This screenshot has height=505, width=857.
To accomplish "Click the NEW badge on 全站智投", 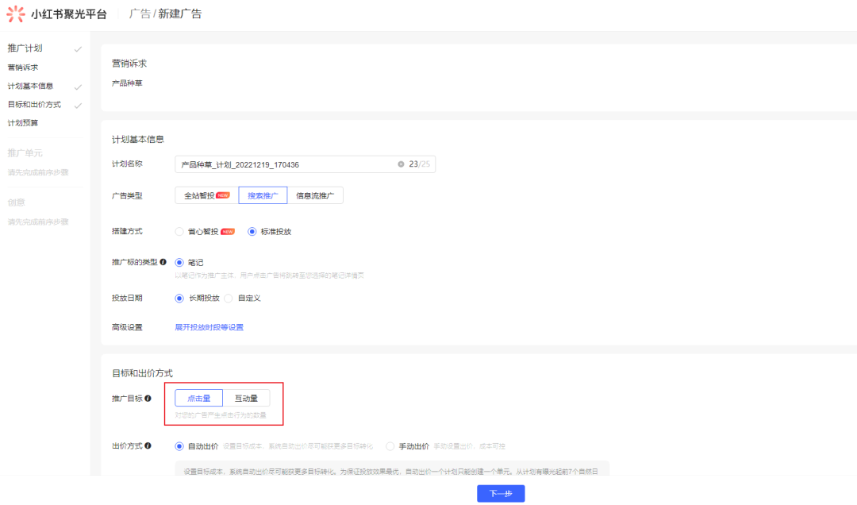I will (223, 195).
